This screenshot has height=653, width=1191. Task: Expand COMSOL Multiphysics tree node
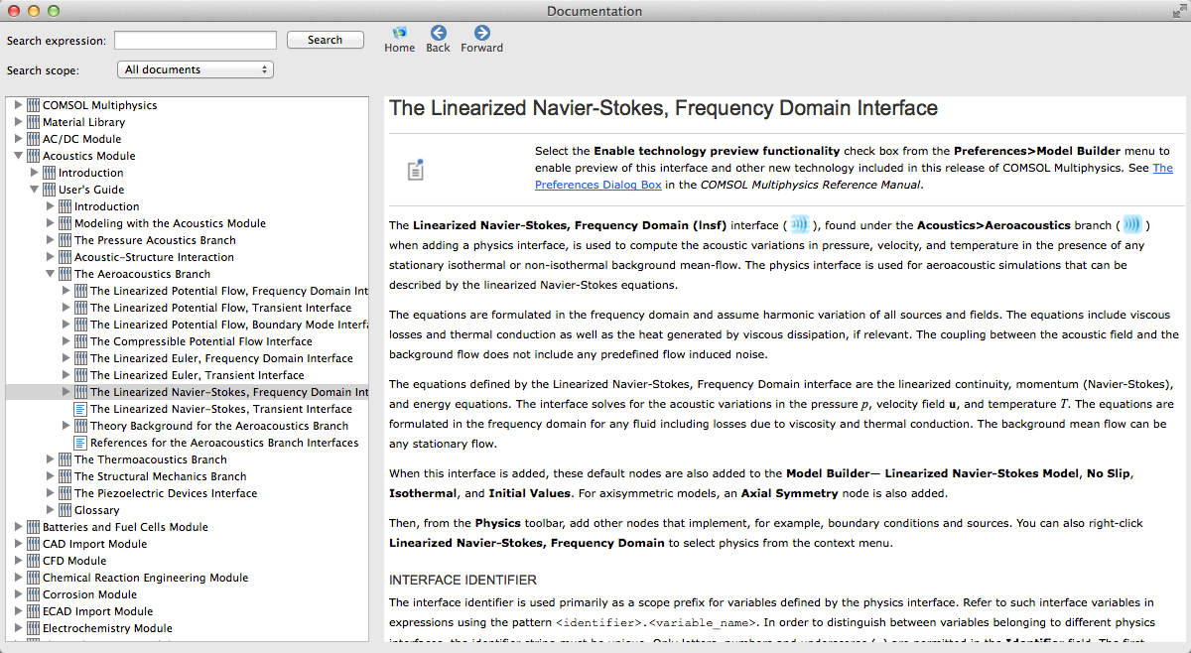point(18,105)
